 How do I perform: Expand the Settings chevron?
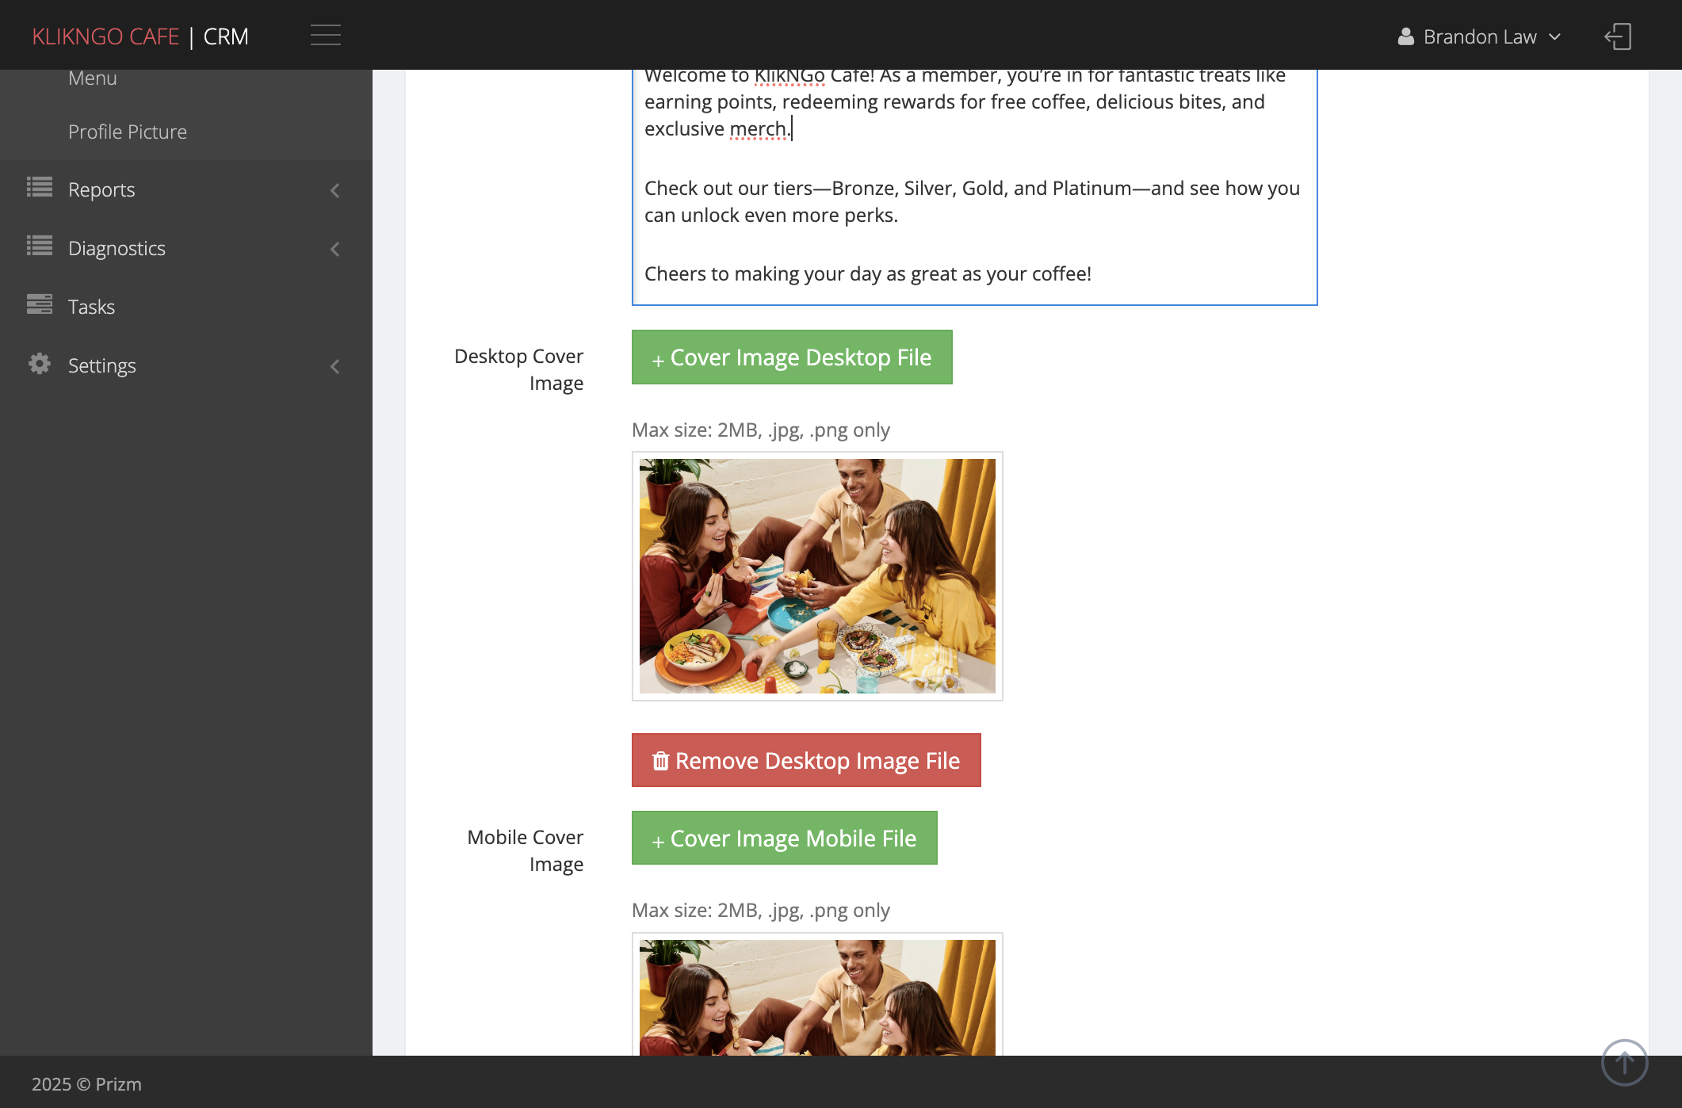(335, 366)
